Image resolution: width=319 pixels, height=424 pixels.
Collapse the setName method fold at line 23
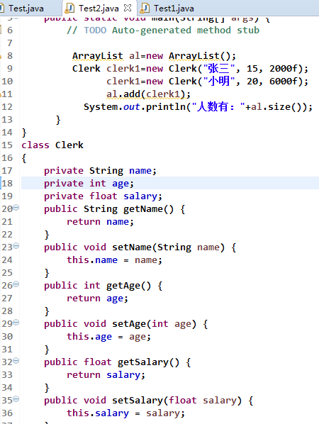16,246
